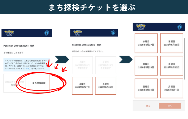The width and height of the screenshot is (188, 119).
Task: Select 木曜日 2026年5月28日 above the 土曜日 card
Action: 172,43
